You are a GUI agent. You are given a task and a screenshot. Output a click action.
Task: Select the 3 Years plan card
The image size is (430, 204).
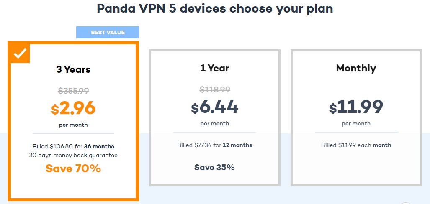tap(73, 121)
